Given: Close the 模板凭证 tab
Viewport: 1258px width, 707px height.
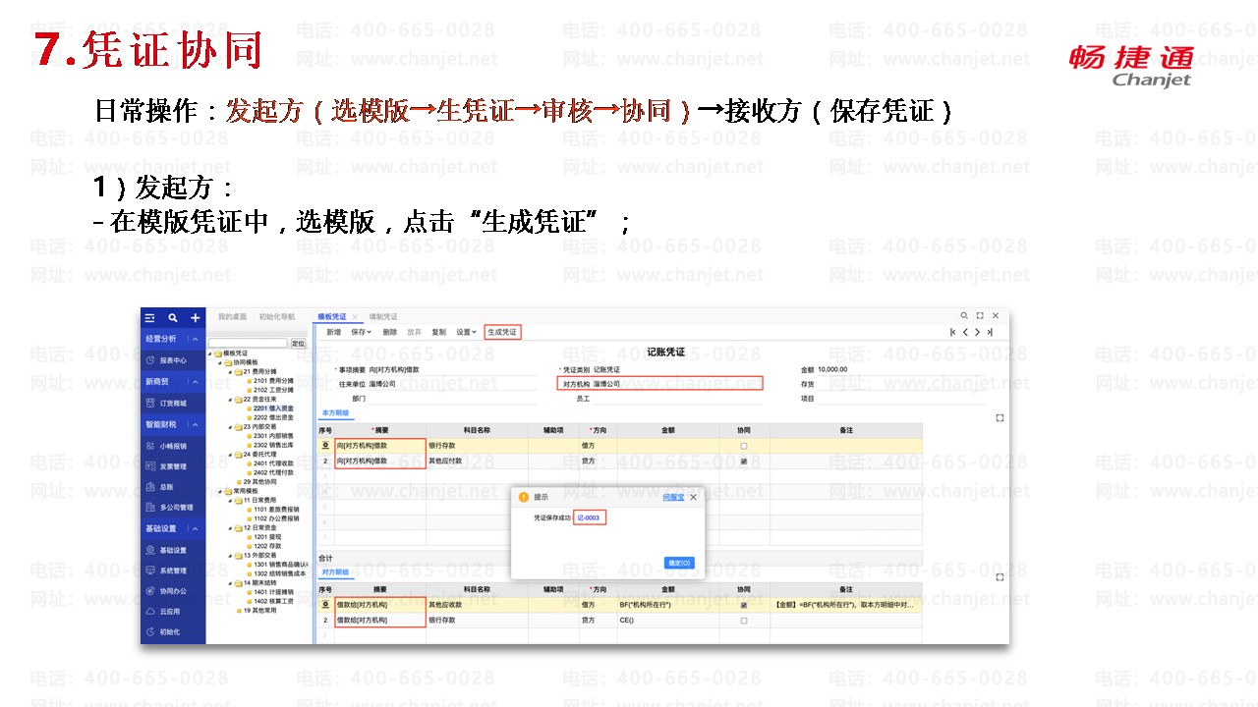Looking at the screenshot, I should pos(356,317).
